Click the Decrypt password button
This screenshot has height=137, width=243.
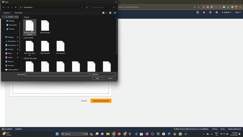(x=101, y=101)
